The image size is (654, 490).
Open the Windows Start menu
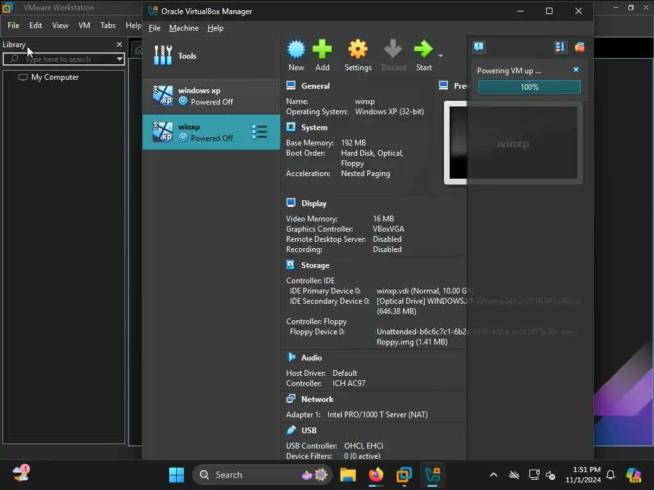coord(176,475)
